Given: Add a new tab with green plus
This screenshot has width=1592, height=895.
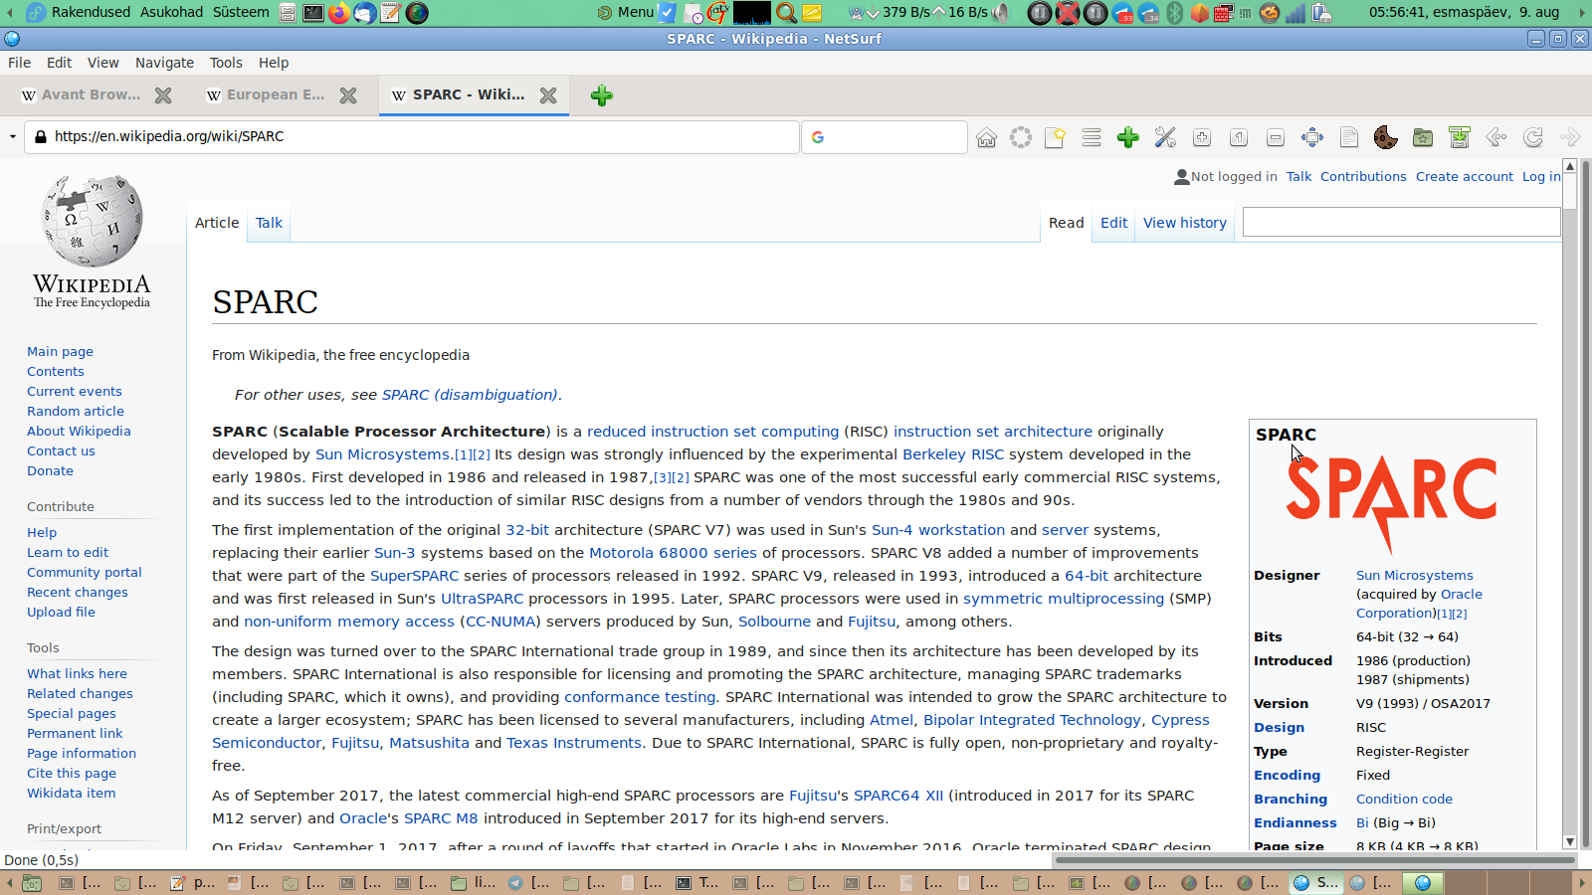Looking at the screenshot, I should click(x=601, y=95).
